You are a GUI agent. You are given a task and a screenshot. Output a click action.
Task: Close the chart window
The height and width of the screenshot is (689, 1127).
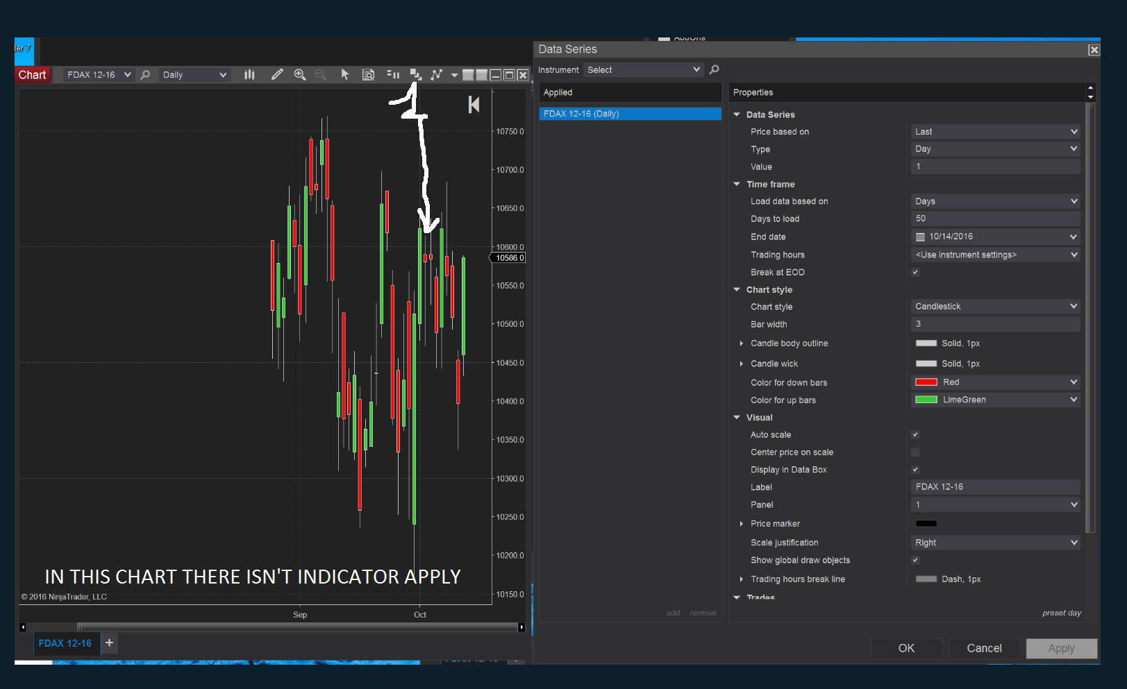pyautogui.click(x=523, y=75)
